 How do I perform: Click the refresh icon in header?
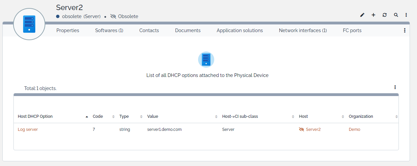[384, 15]
